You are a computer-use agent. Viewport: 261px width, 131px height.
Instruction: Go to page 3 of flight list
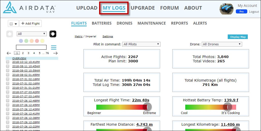pyautogui.click(x=28, y=53)
